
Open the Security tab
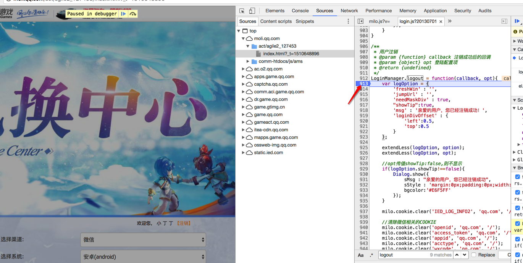463,11
